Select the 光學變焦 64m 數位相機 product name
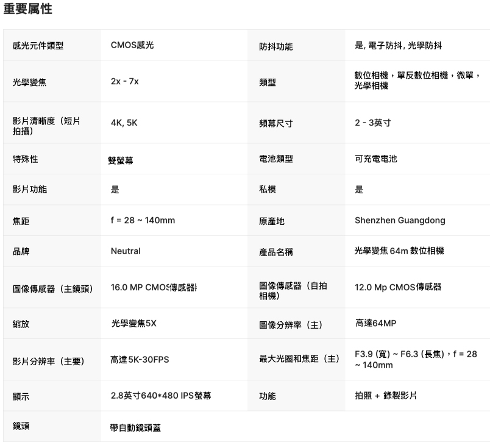490x442 pixels. [399, 251]
